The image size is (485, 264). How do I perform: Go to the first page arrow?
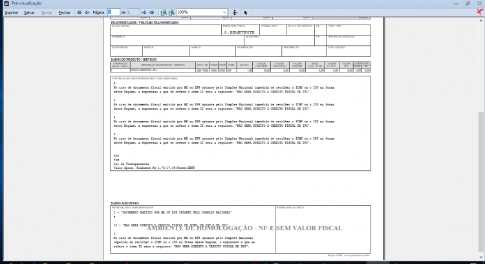coord(80,12)
